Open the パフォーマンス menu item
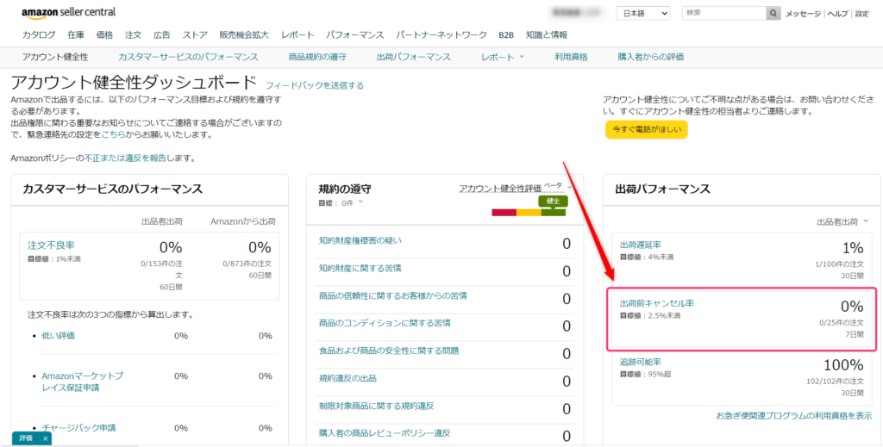883x447 pixels. click(354, 35)
